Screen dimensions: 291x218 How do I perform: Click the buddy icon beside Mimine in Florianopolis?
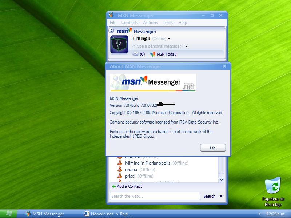120,163
